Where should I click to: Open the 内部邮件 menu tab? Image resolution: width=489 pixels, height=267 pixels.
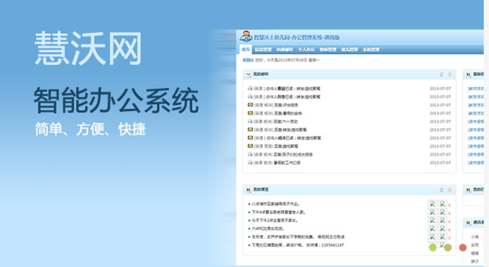tap(285, 50)
